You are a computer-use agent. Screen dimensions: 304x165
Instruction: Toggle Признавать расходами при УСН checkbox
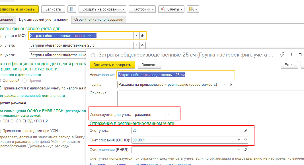0,131
